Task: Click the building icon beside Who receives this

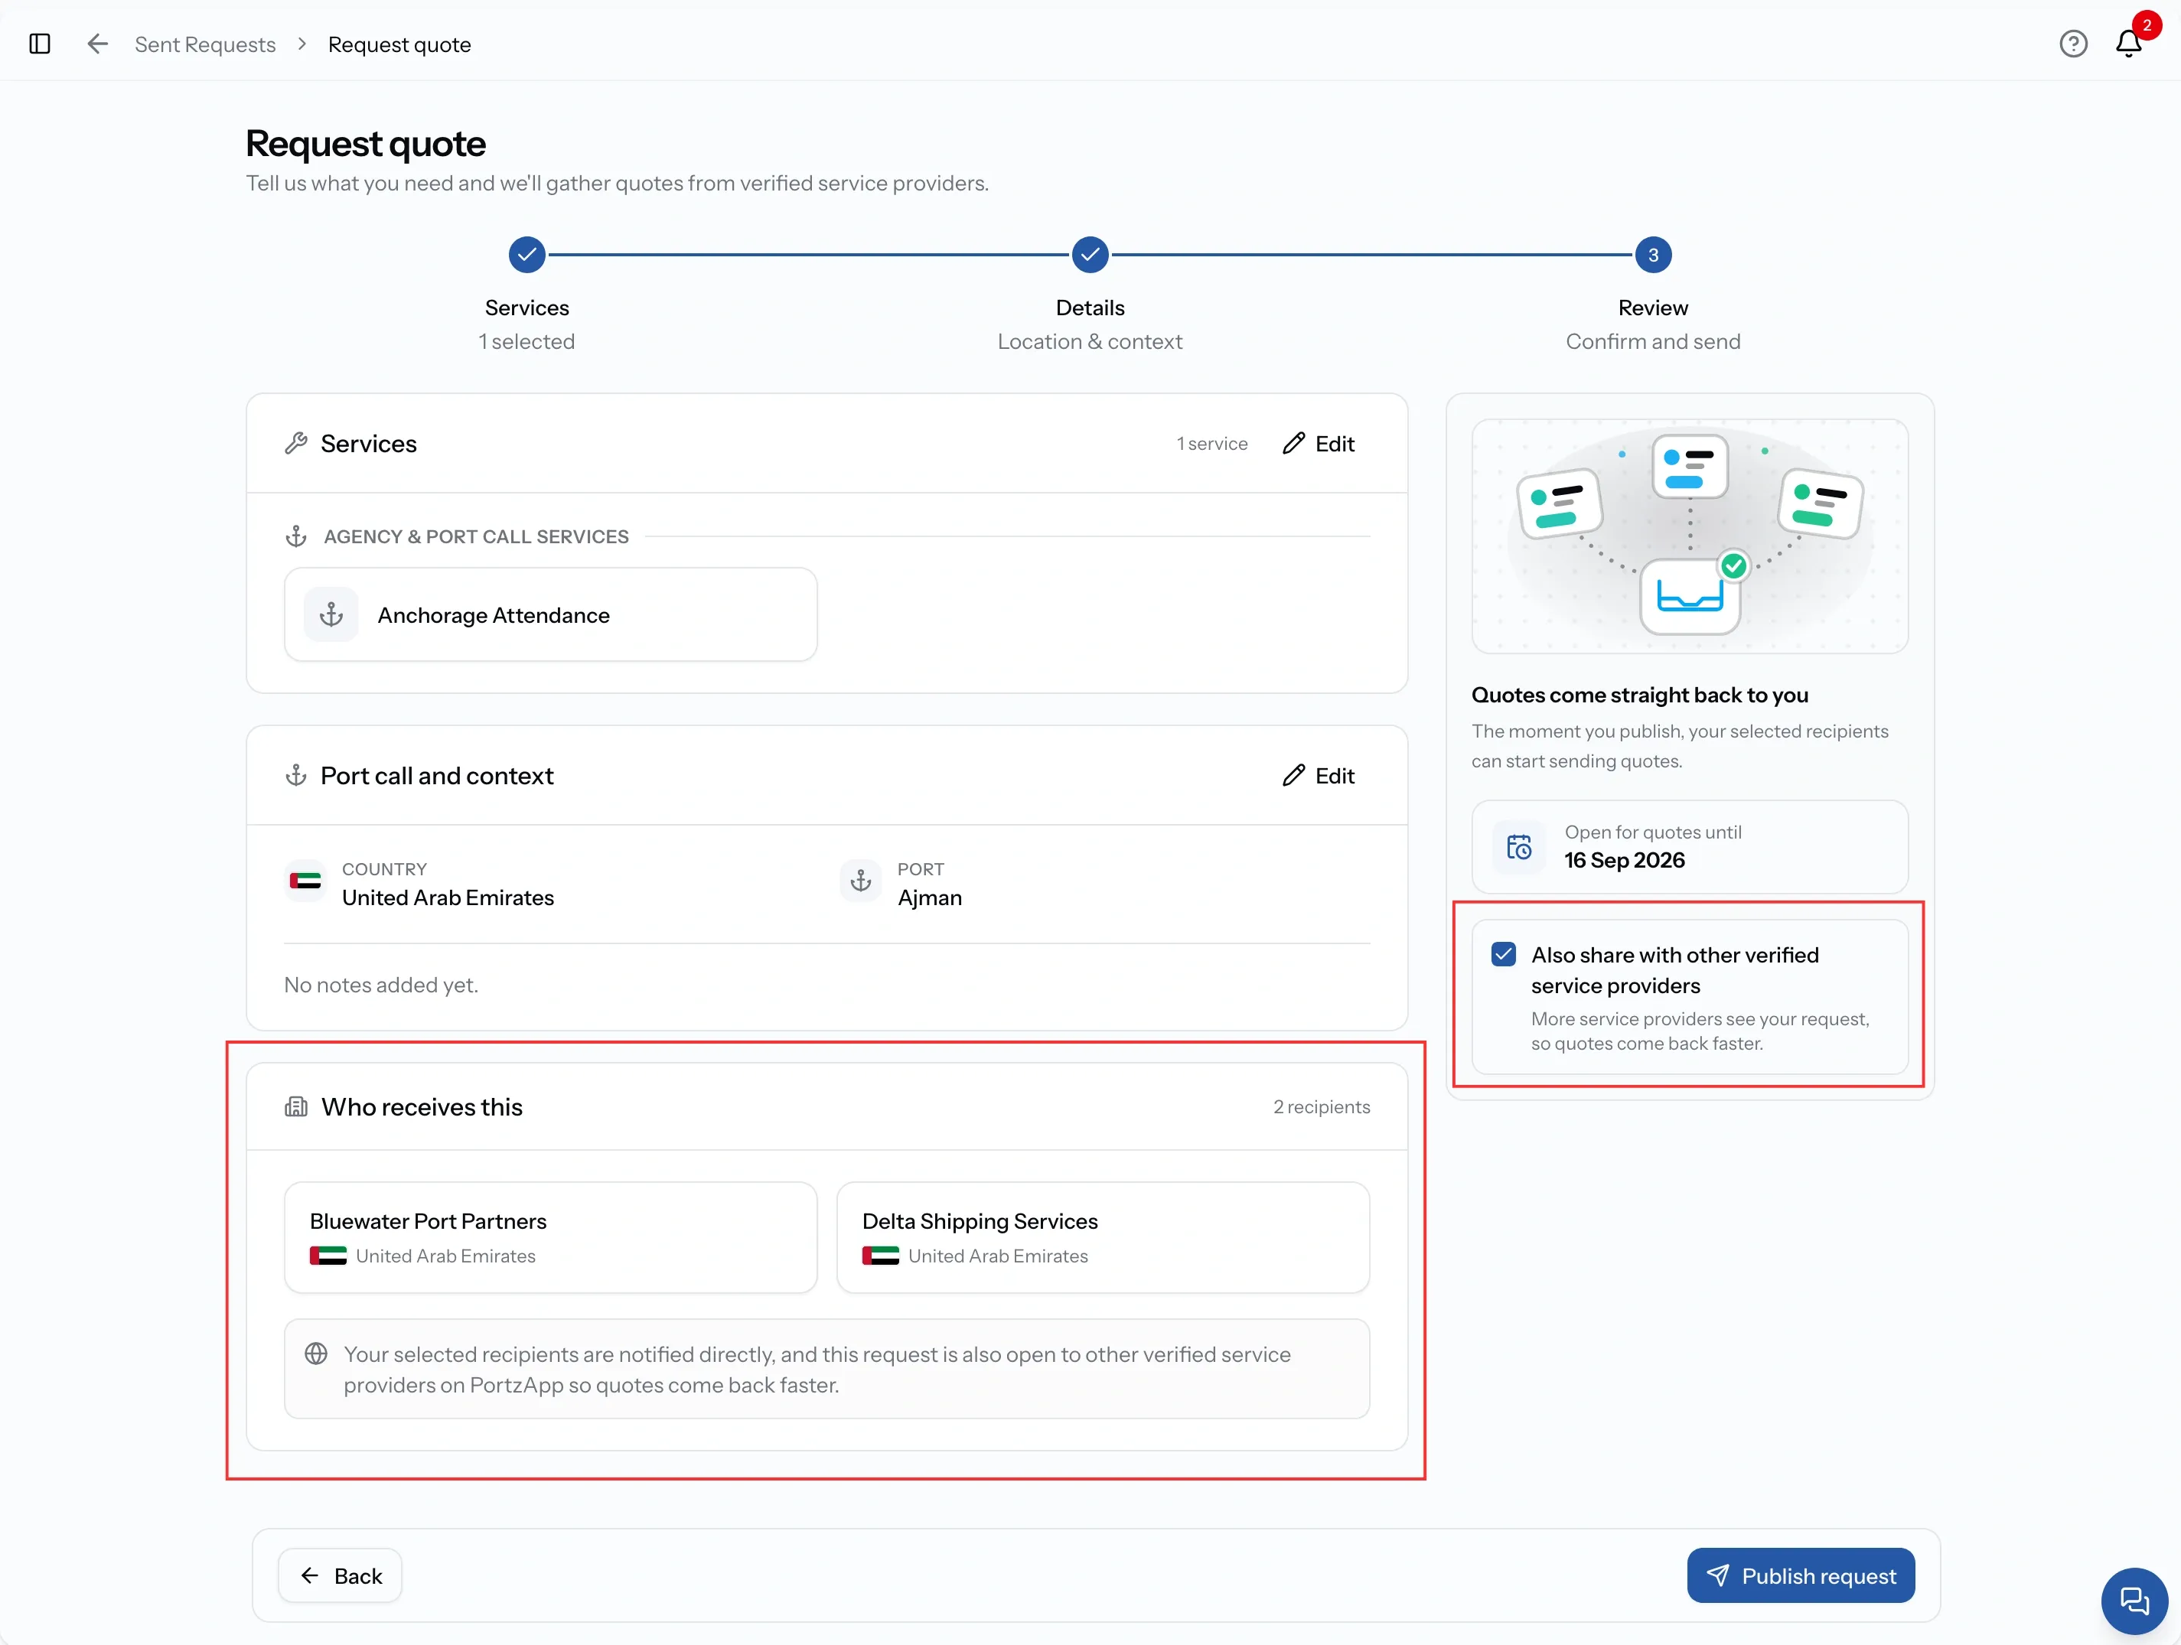Action: [296, 1107]
